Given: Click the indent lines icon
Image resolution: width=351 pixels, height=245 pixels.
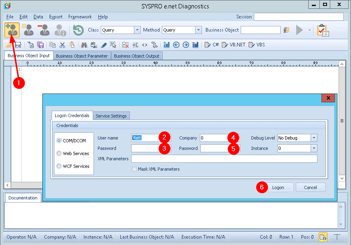Looking at the screenshot, I should [x=135, y=45].
